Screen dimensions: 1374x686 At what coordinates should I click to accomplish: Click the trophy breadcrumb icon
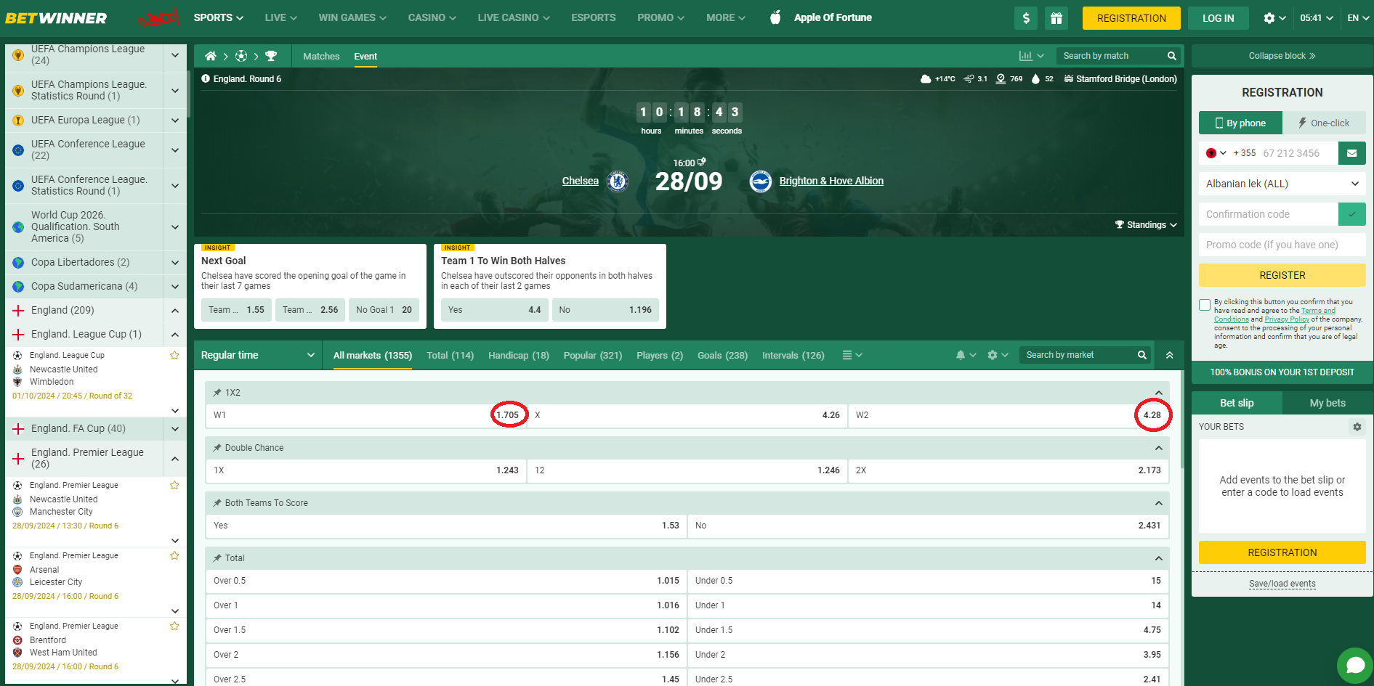tap(271, 56)
